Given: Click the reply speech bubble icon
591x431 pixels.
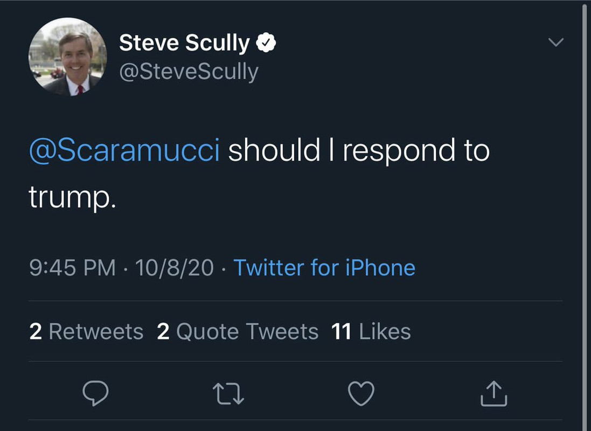Looking at the screenshot, I should coord(95,393).
